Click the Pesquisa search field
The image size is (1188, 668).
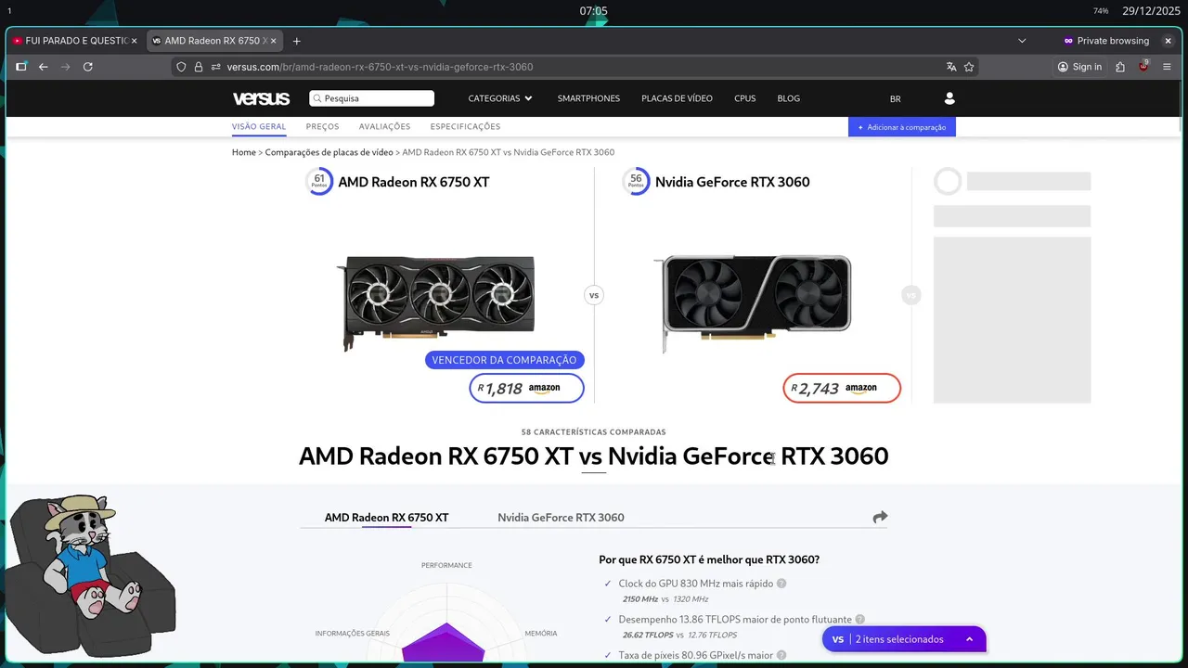[x=371, y=98]
